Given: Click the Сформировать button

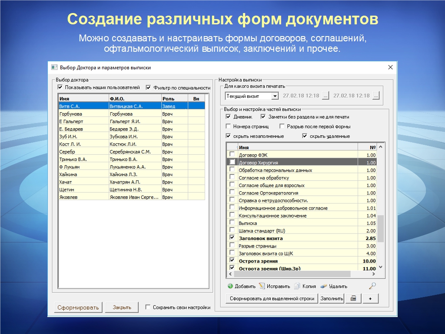Looking at the screenshot, I should 78,307.
